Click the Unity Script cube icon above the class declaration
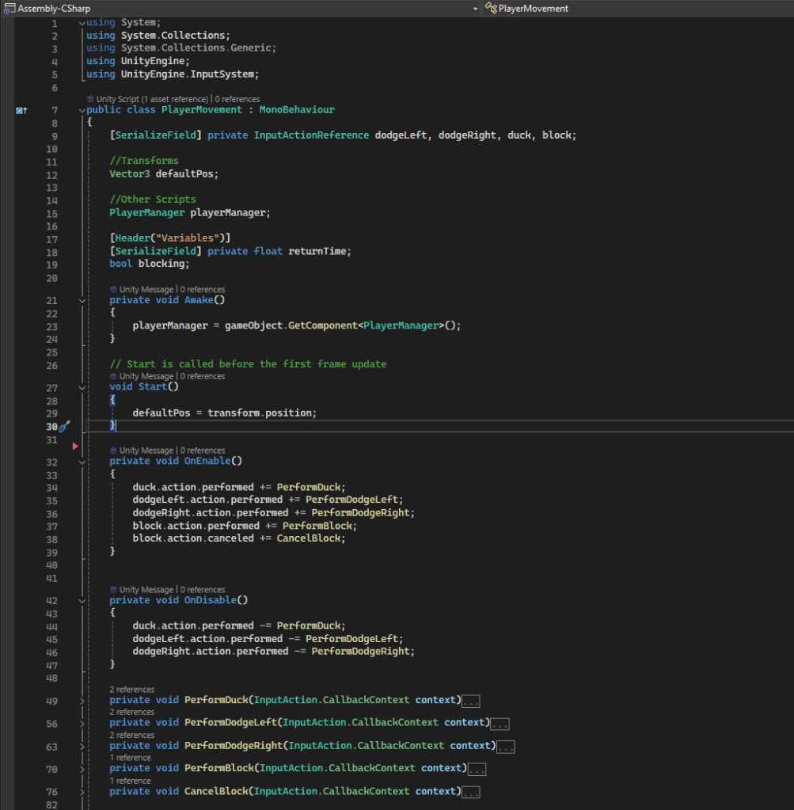 click(x=91, y=99)
